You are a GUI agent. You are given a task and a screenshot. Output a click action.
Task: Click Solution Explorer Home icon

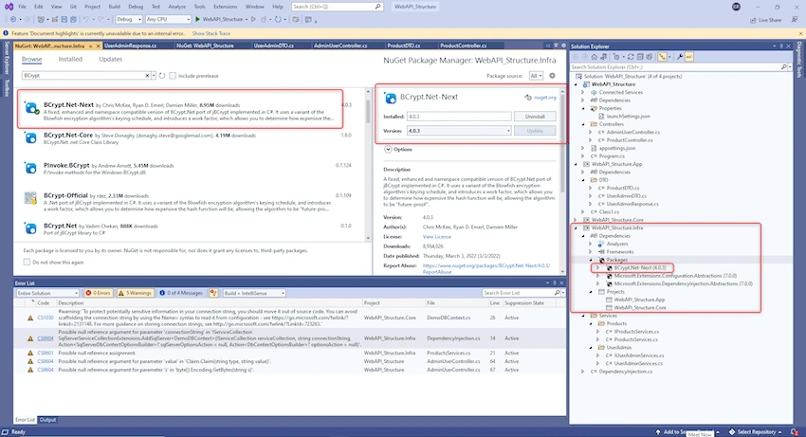coord(595,57)
